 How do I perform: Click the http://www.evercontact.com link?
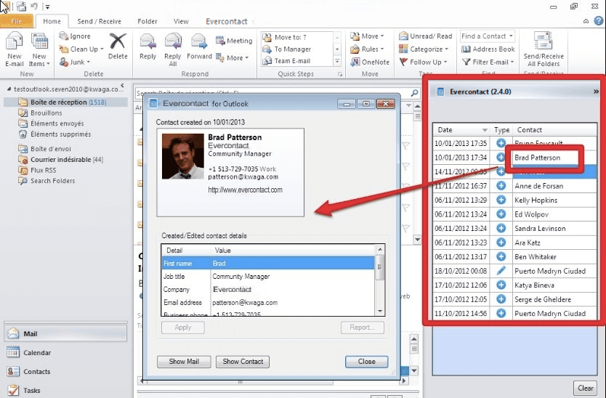click(x=245, y=190)
